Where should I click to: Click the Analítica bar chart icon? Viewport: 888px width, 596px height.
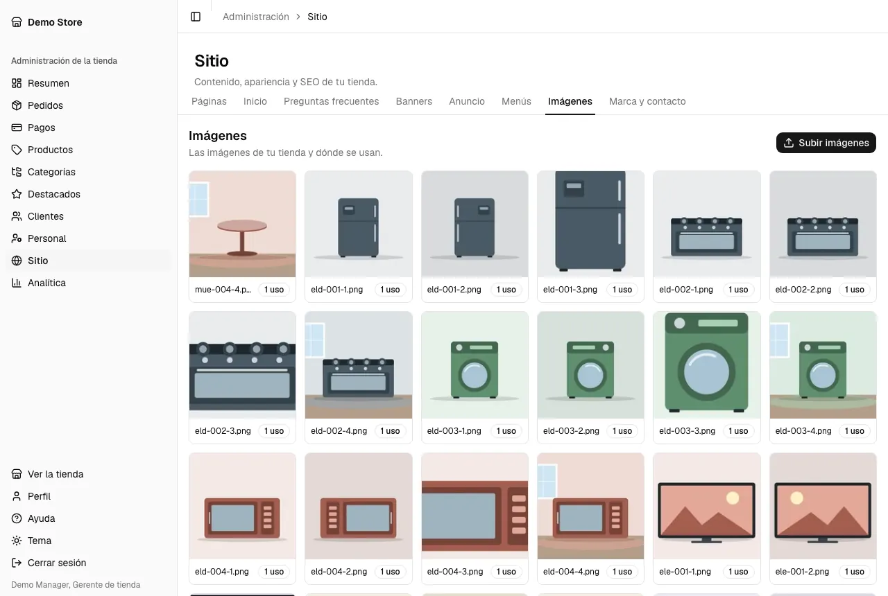(x=17, y=283)
